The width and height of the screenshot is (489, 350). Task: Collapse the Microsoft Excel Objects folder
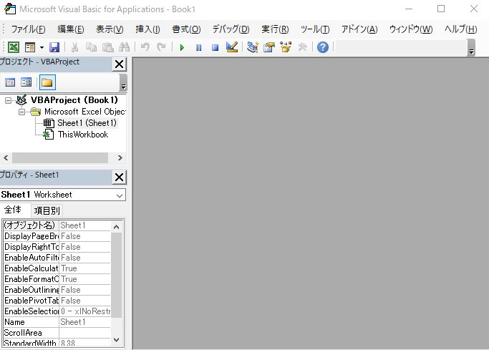(21, 112)
